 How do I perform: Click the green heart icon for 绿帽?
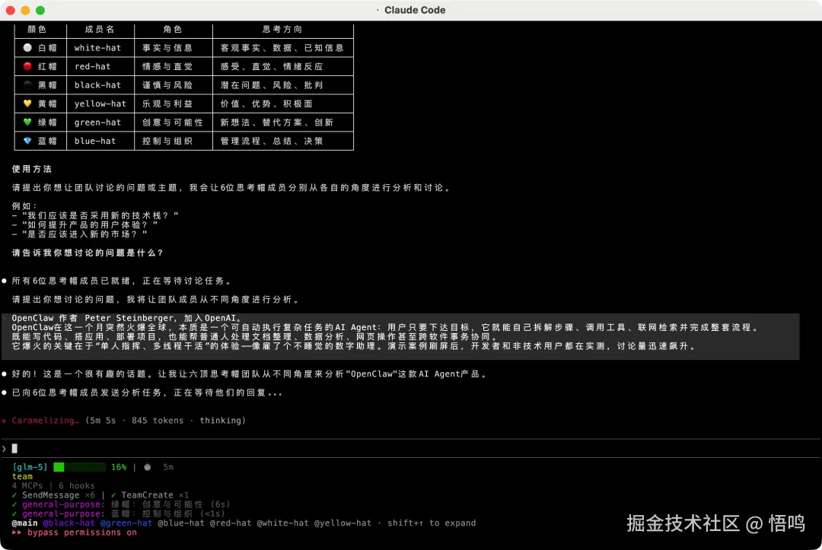[27, 122]
